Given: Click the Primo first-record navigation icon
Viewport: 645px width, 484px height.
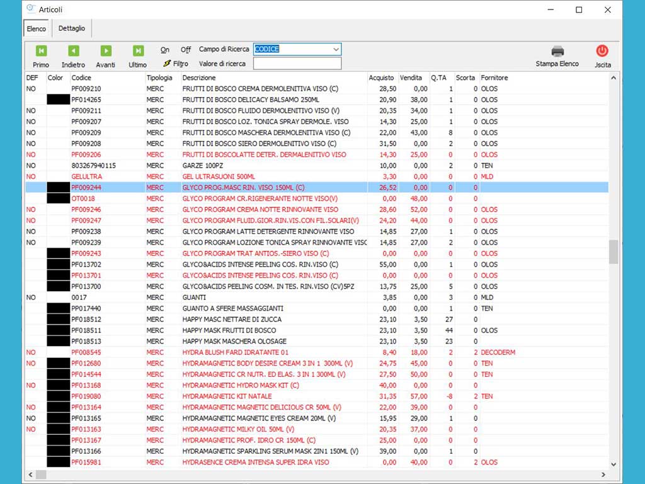Looking at the screenshot, I should click(41, 51).
